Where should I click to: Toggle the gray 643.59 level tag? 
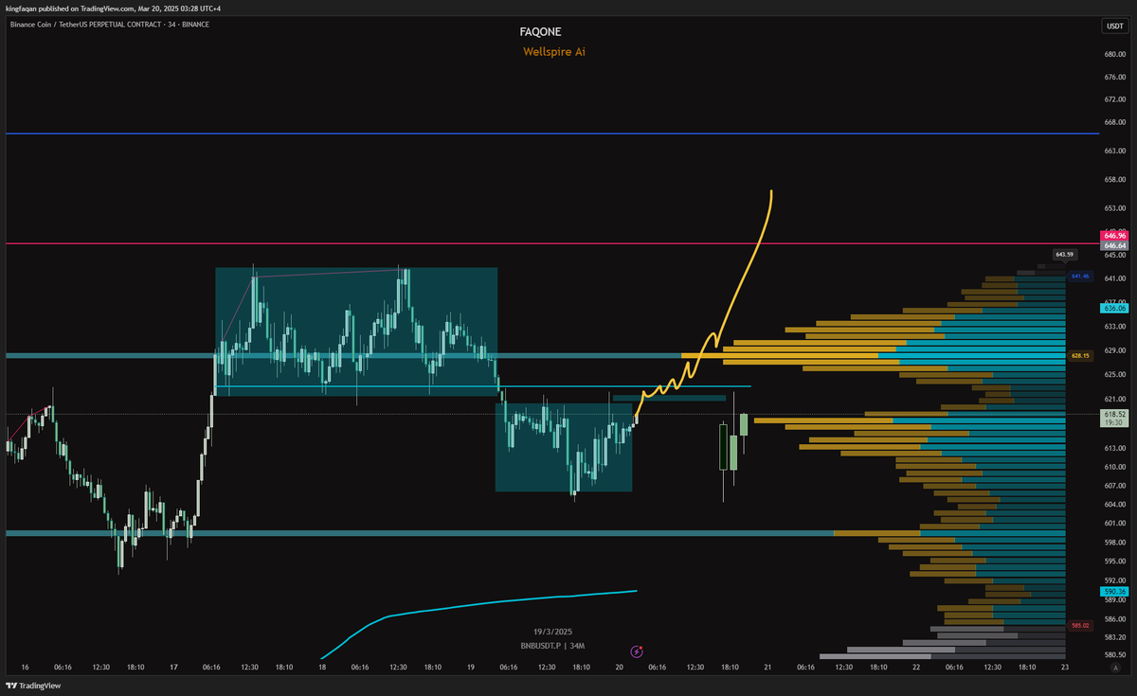(1063, 254)
